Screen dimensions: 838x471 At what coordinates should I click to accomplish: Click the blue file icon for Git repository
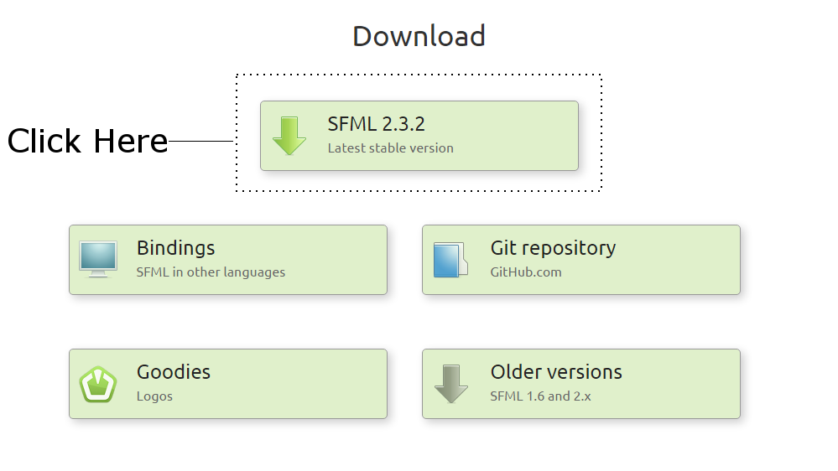pos(450,260)
